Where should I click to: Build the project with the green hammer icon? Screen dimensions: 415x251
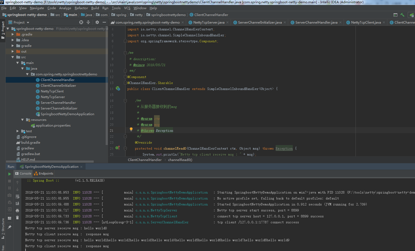click(403, 15)
